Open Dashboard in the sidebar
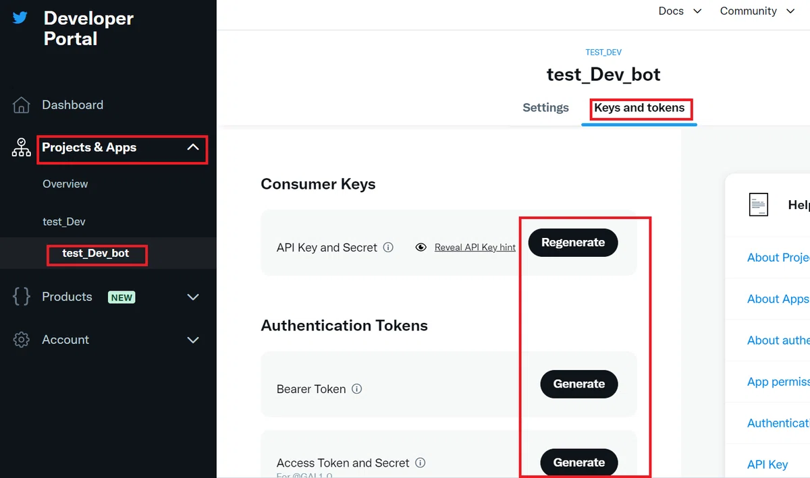The image size is (810, 478). coord(73,105)
